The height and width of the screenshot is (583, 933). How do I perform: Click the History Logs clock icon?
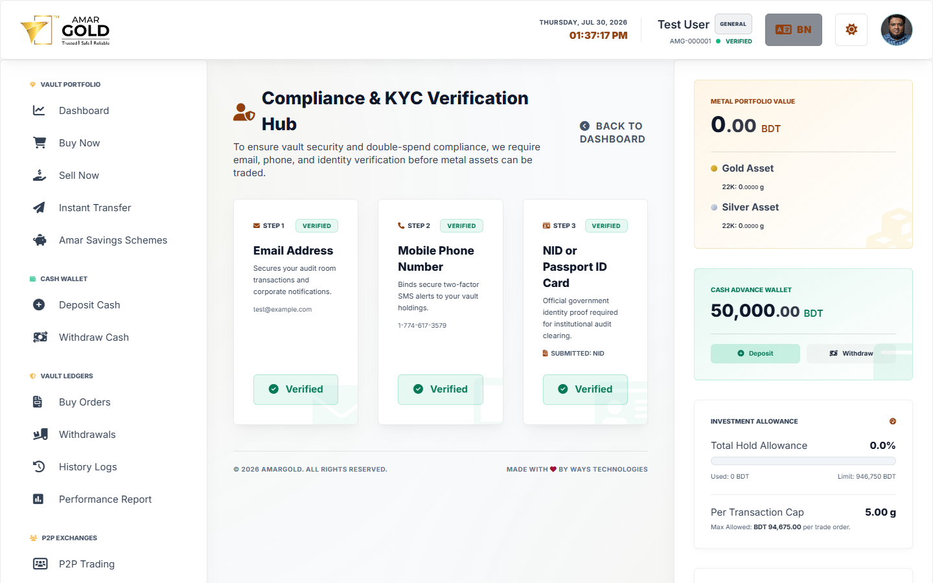pyautogui.click(x=40, y=467)
